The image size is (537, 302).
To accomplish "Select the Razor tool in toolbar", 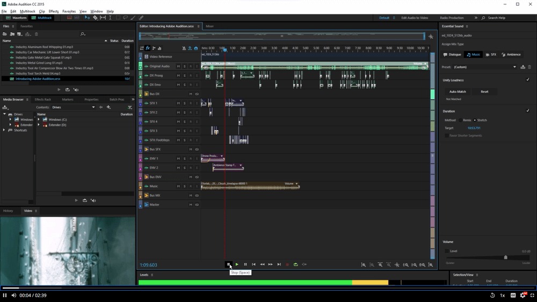I will pos(95,18).
